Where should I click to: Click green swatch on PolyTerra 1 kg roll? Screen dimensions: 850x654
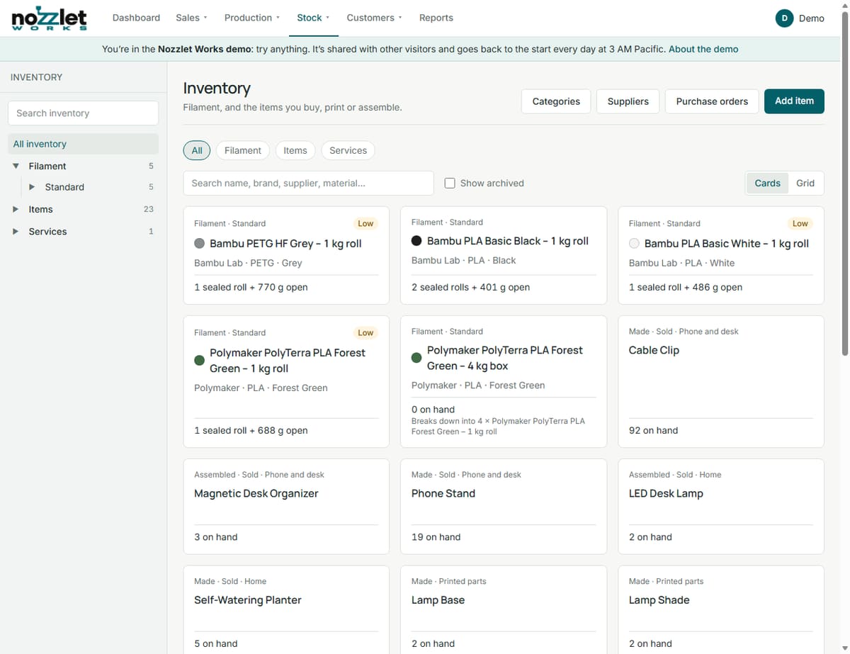pyautogui.click(x=200, y=361)
